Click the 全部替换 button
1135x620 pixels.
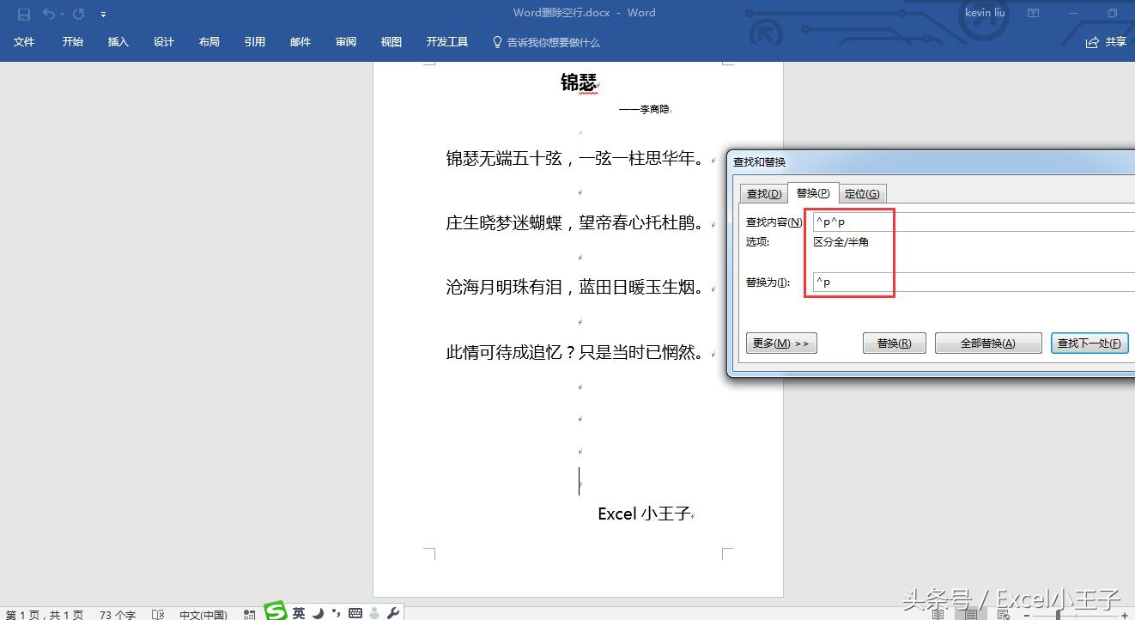[988, 343]
